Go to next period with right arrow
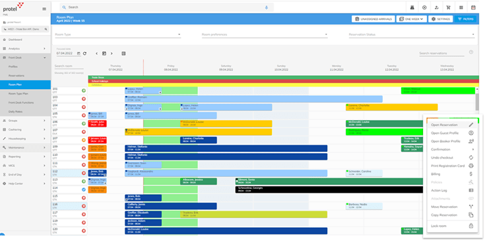This screenshot has height=241, width=485. (112, 53)
